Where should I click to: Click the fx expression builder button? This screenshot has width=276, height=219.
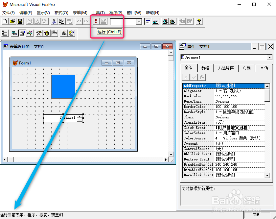[202, 77]
